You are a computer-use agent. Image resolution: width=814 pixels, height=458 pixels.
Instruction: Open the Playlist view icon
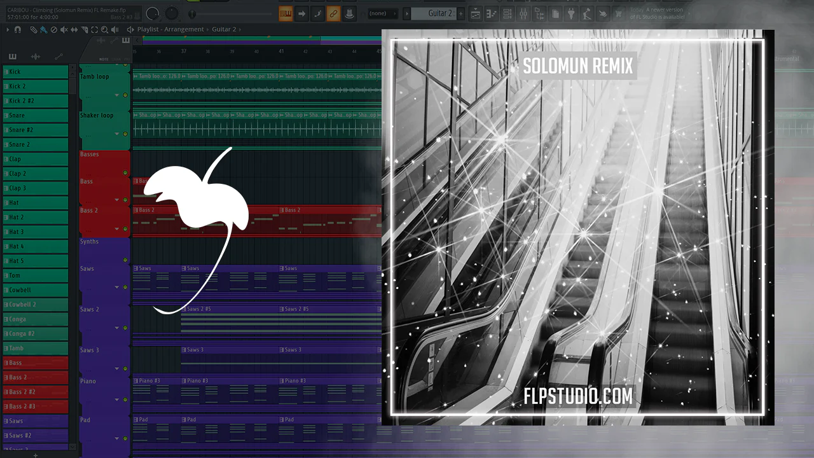coord(475,13)
